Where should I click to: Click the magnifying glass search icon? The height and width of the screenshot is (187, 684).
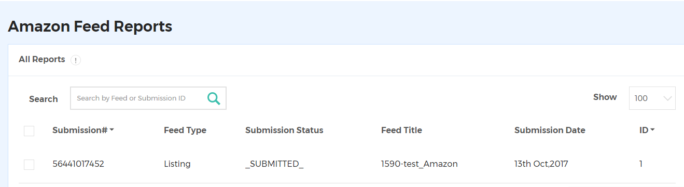point(214,98)
